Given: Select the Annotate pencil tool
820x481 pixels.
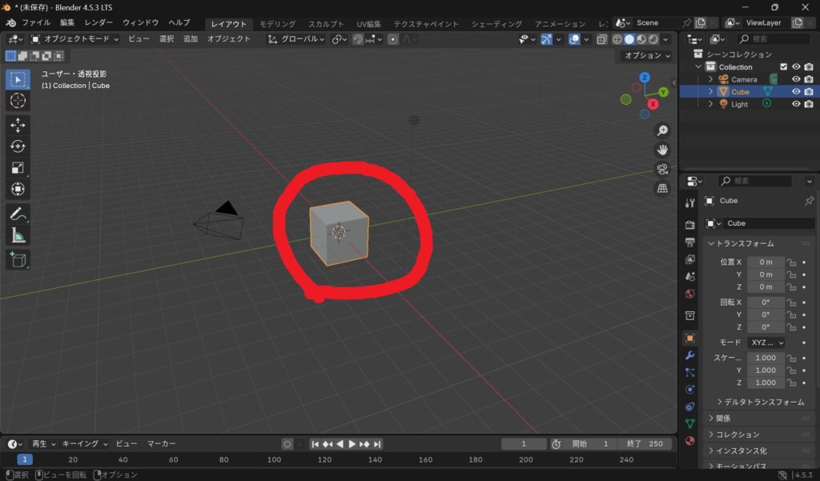Looking at the screenshot, I should (18, 213).
